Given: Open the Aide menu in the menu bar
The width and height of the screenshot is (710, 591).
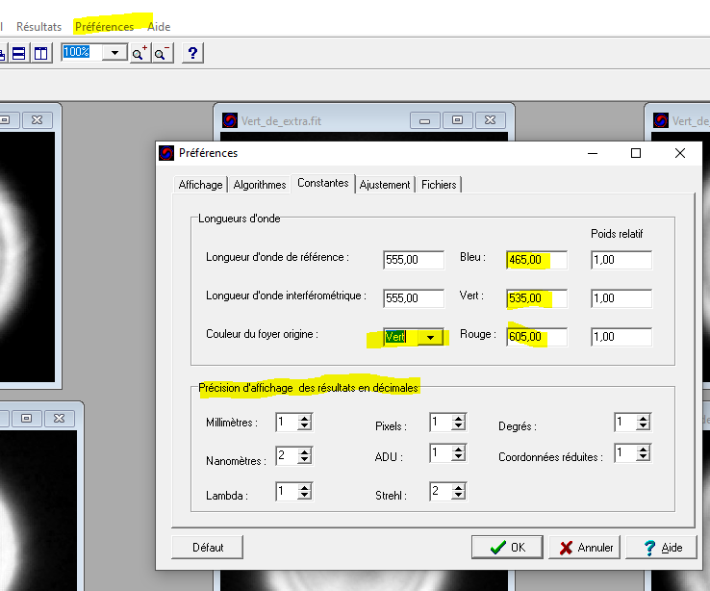Looking at the screenshot, I should click(x=159, y=27).
